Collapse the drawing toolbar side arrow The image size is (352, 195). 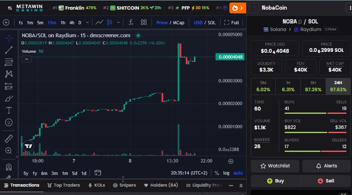click(x=17, y=157)
